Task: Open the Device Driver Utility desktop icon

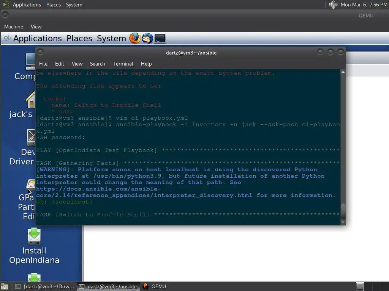Action: 22,147
